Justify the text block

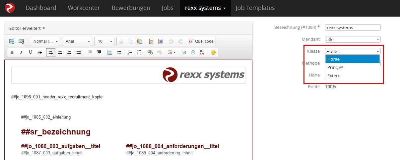(79, 52)
